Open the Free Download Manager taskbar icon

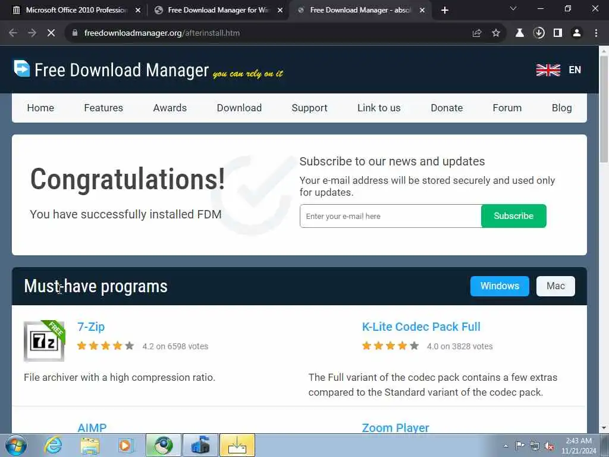[237, 445]
